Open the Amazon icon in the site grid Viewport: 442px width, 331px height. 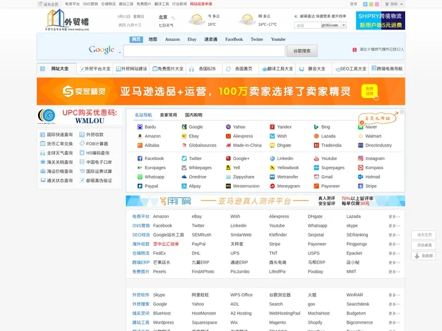[x=139, y=136]
